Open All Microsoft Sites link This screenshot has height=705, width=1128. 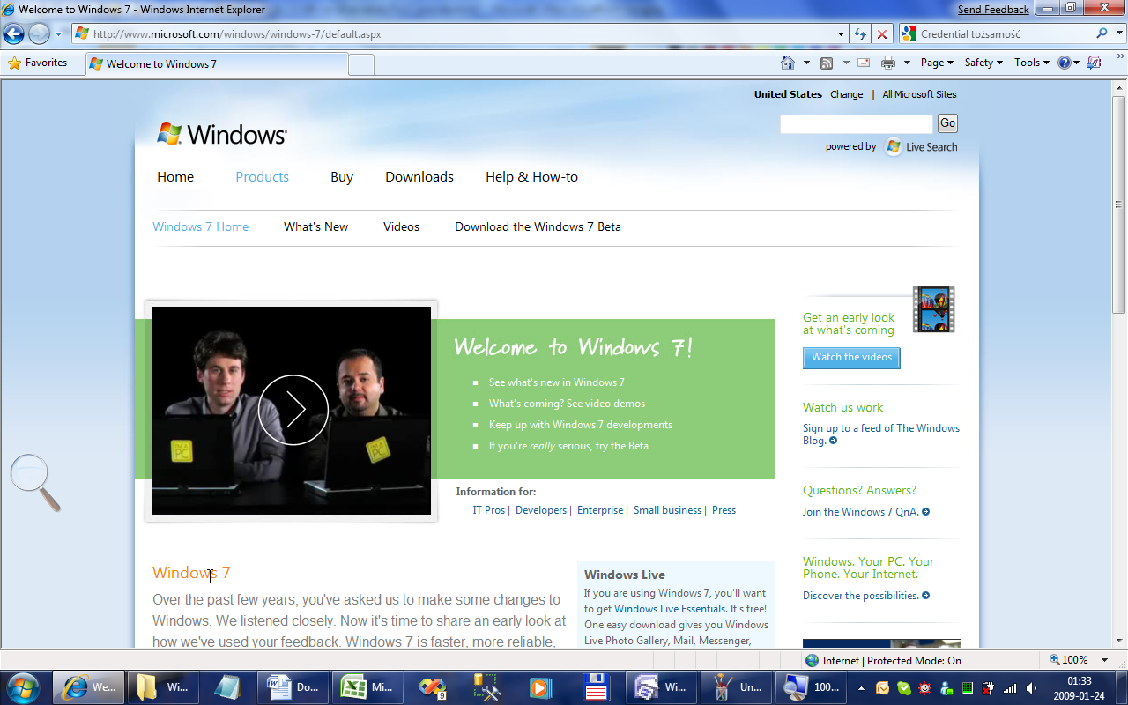pos(919,94)
